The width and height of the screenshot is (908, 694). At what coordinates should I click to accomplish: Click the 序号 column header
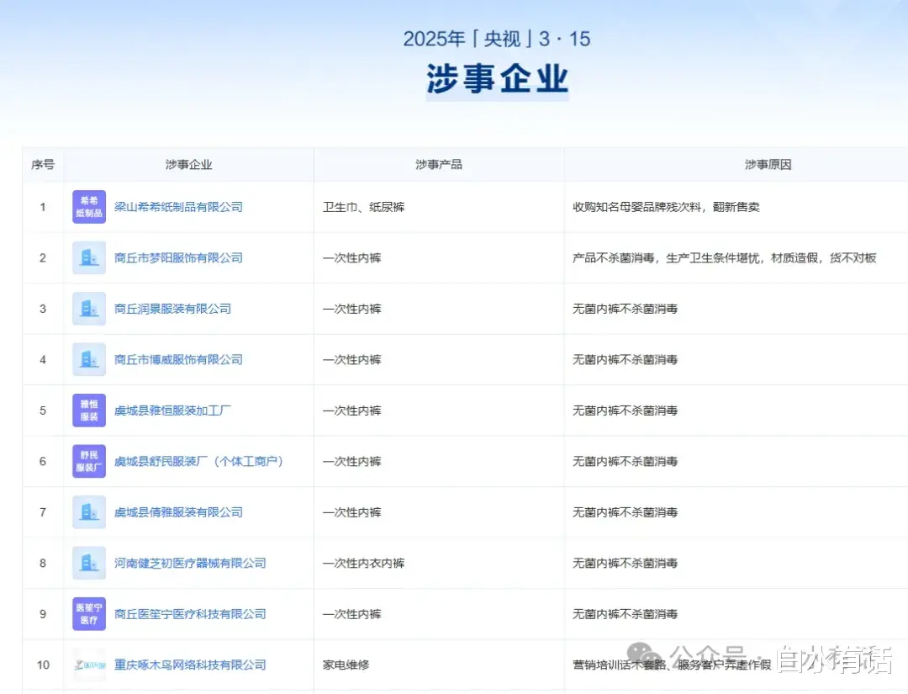[43, 165]
